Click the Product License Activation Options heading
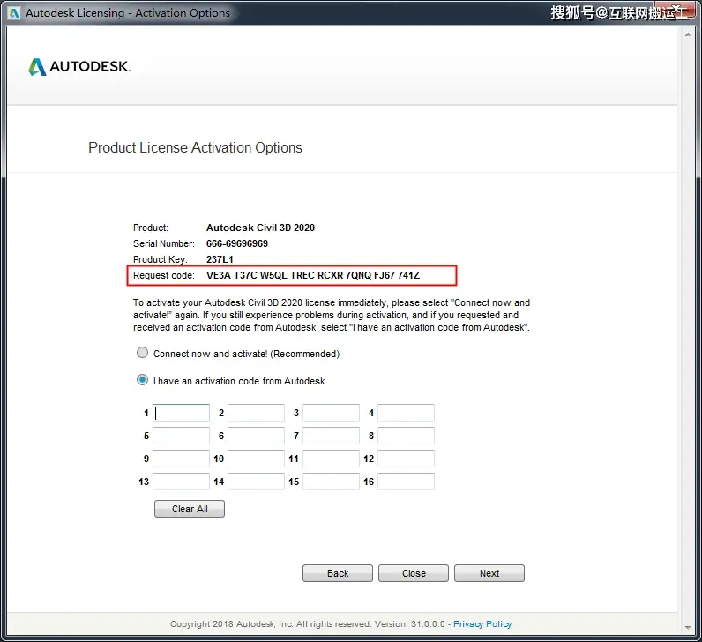 click(x=195, y=148)
